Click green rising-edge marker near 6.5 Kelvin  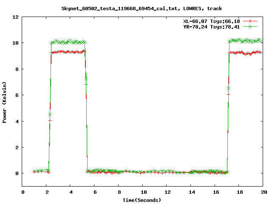(228, 88)
